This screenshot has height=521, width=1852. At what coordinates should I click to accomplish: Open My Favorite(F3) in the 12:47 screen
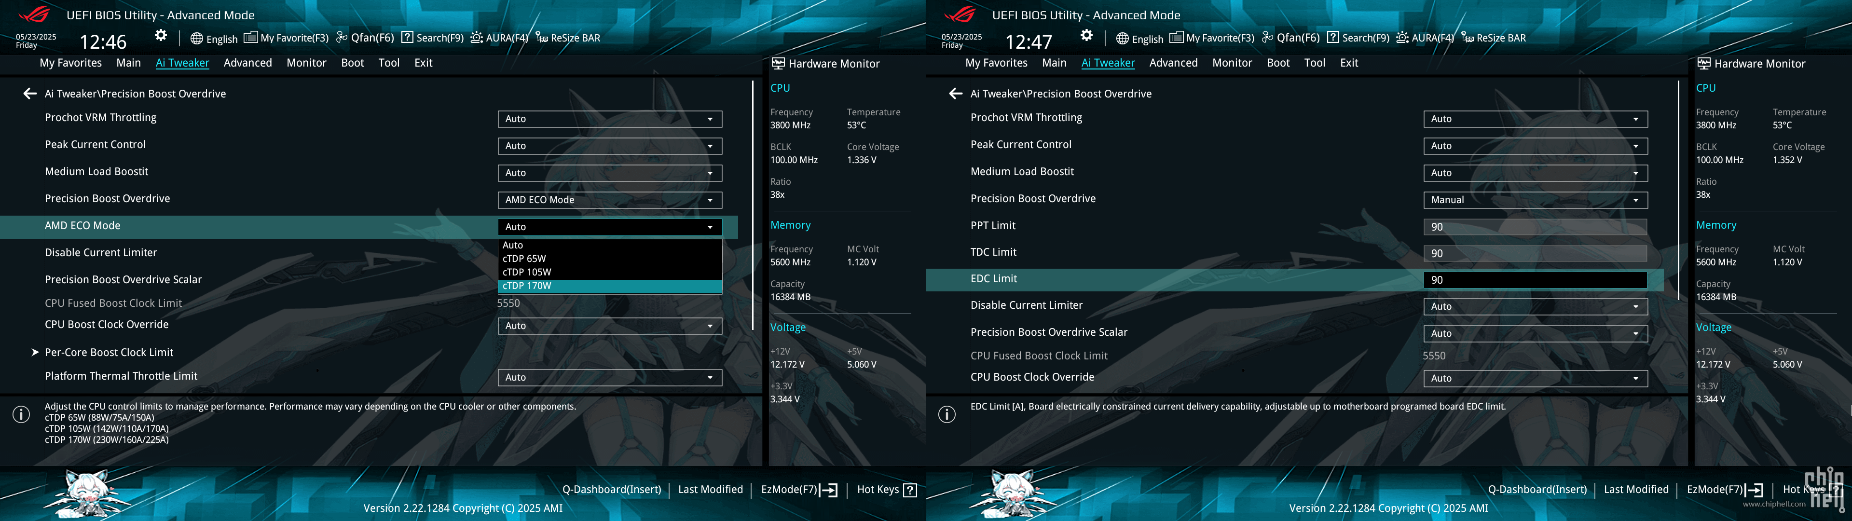click(1212, 38)
